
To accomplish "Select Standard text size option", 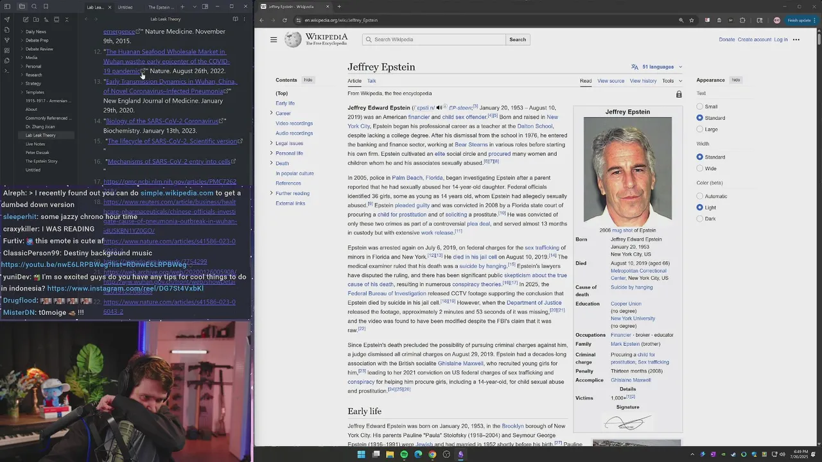I will (x=700, y=118).
